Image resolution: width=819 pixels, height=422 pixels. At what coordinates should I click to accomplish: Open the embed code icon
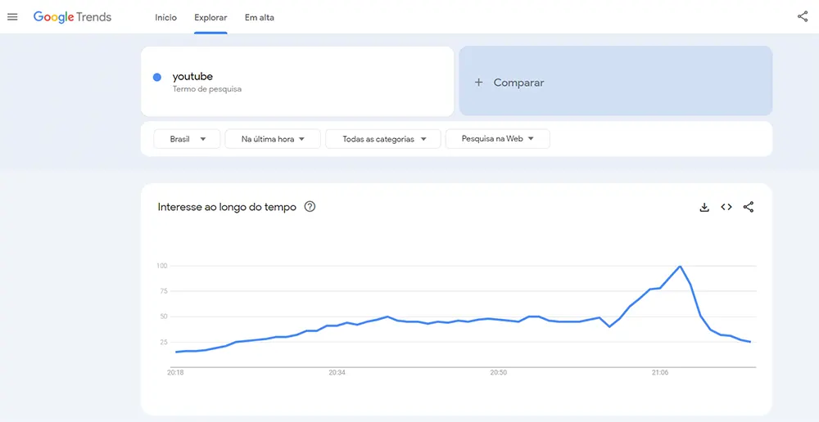(726, 208)
